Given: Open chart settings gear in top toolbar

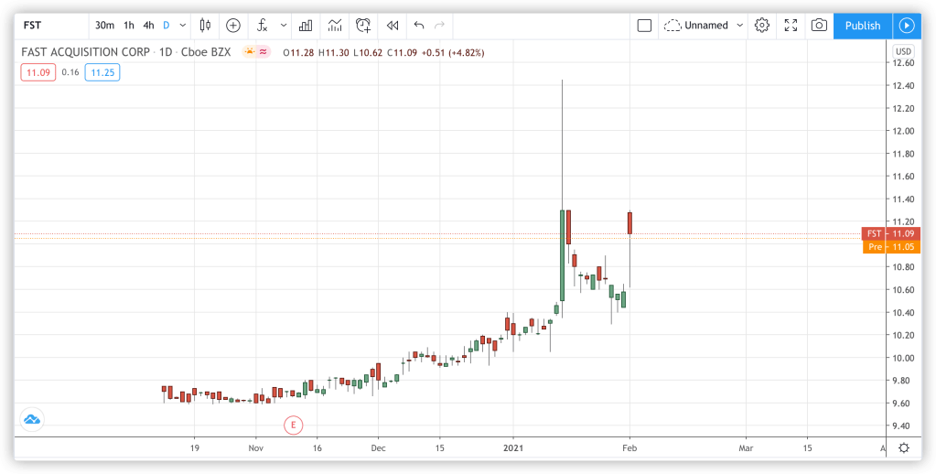Looking at the screenshot, I should pos(761,26).
